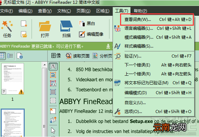This screenshot has height=137, width=199.
Task: Open the 文件(F) menu
Action: coord(6,11)
